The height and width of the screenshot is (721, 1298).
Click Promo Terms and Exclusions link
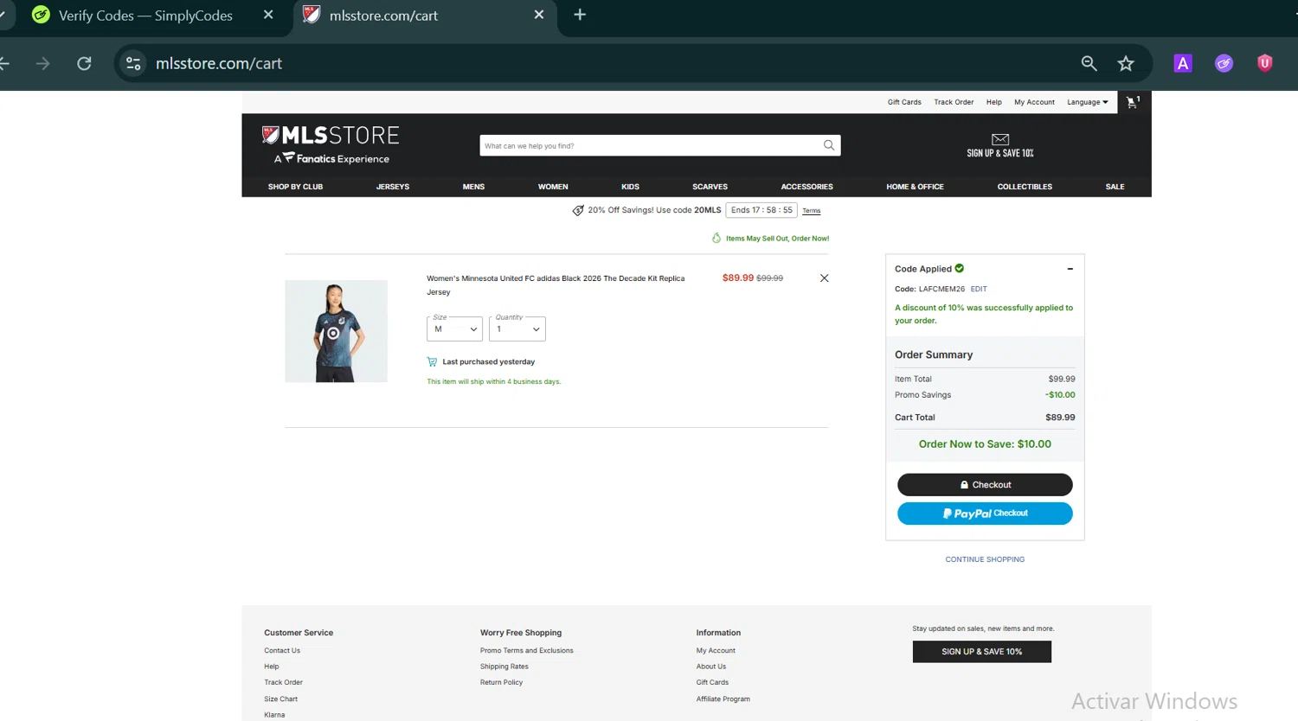pyautogui.click(x=526, y=651)
